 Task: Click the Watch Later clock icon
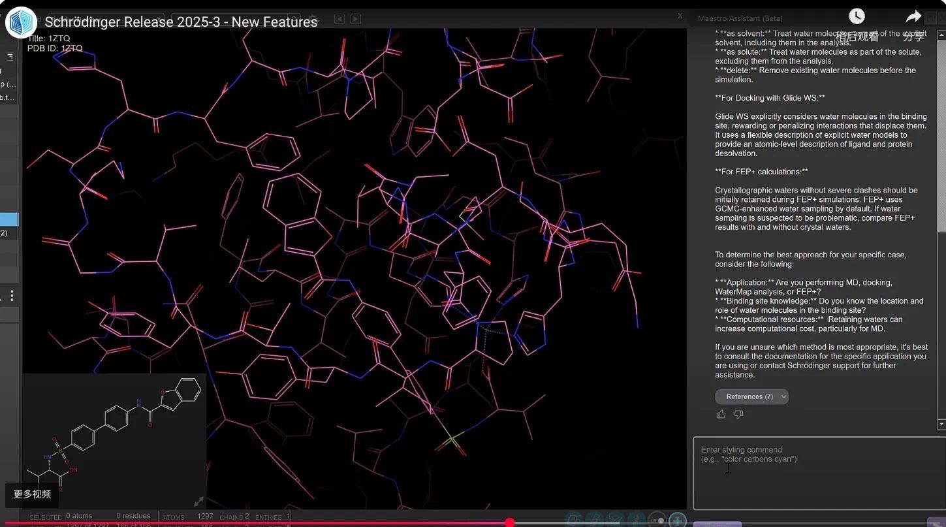click(856, 17)
